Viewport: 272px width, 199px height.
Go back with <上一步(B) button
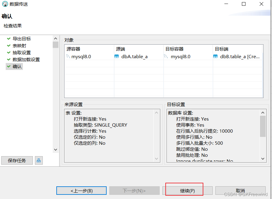tap(81, 191)
